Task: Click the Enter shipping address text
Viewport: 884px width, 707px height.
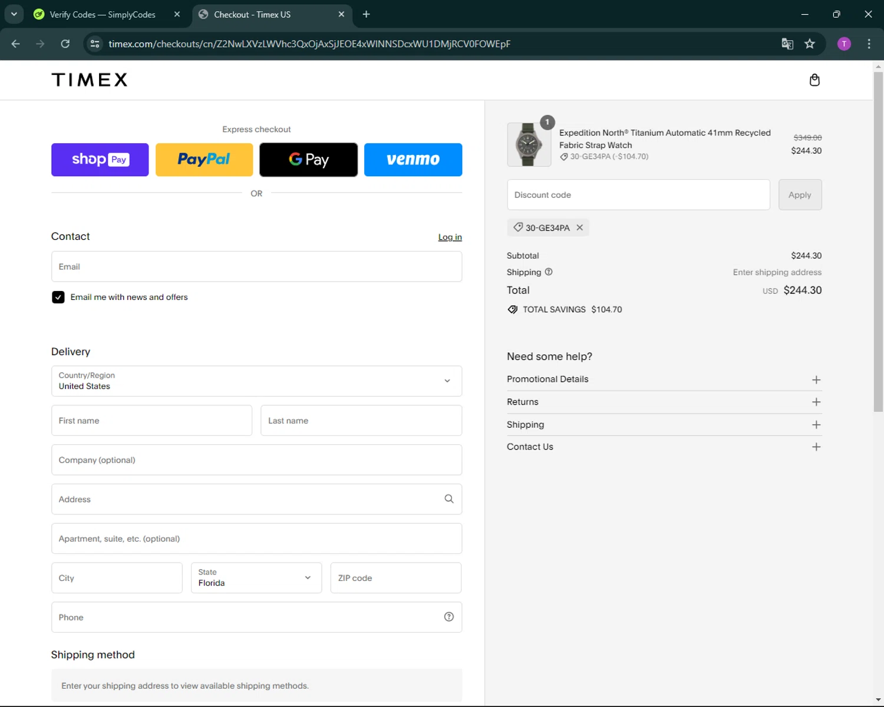Action: pos(777,272)
